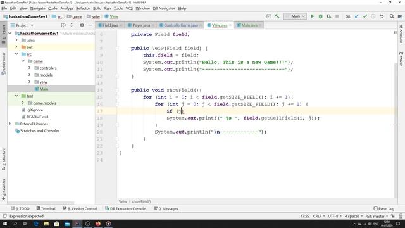This screenshot has width=405, height=228.
Task: Change CRLF line separator setting
Action: (x=319, y=216)
